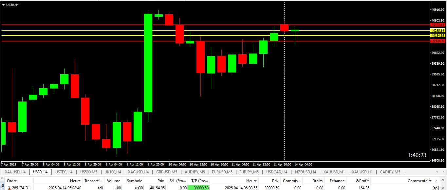
Task: Click the 1:40:23 countdown timer
Action: (417, 155)
